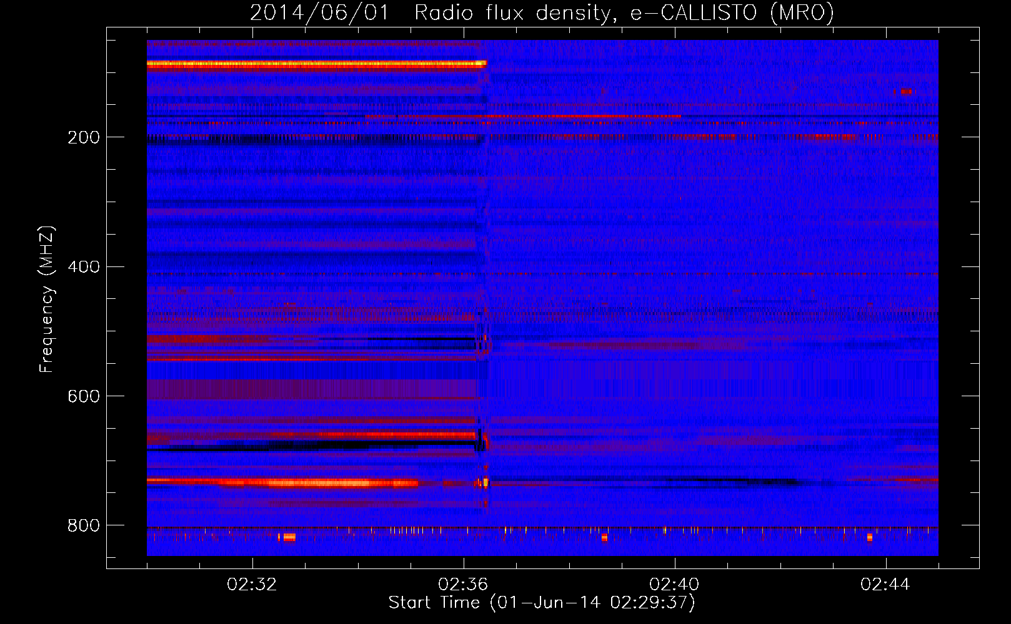
Task: Click the '02:36' time tick label
Action: click(464, 585)
